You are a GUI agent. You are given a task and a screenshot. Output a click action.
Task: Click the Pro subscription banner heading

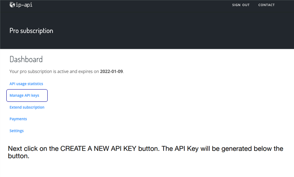click(31, 31)
